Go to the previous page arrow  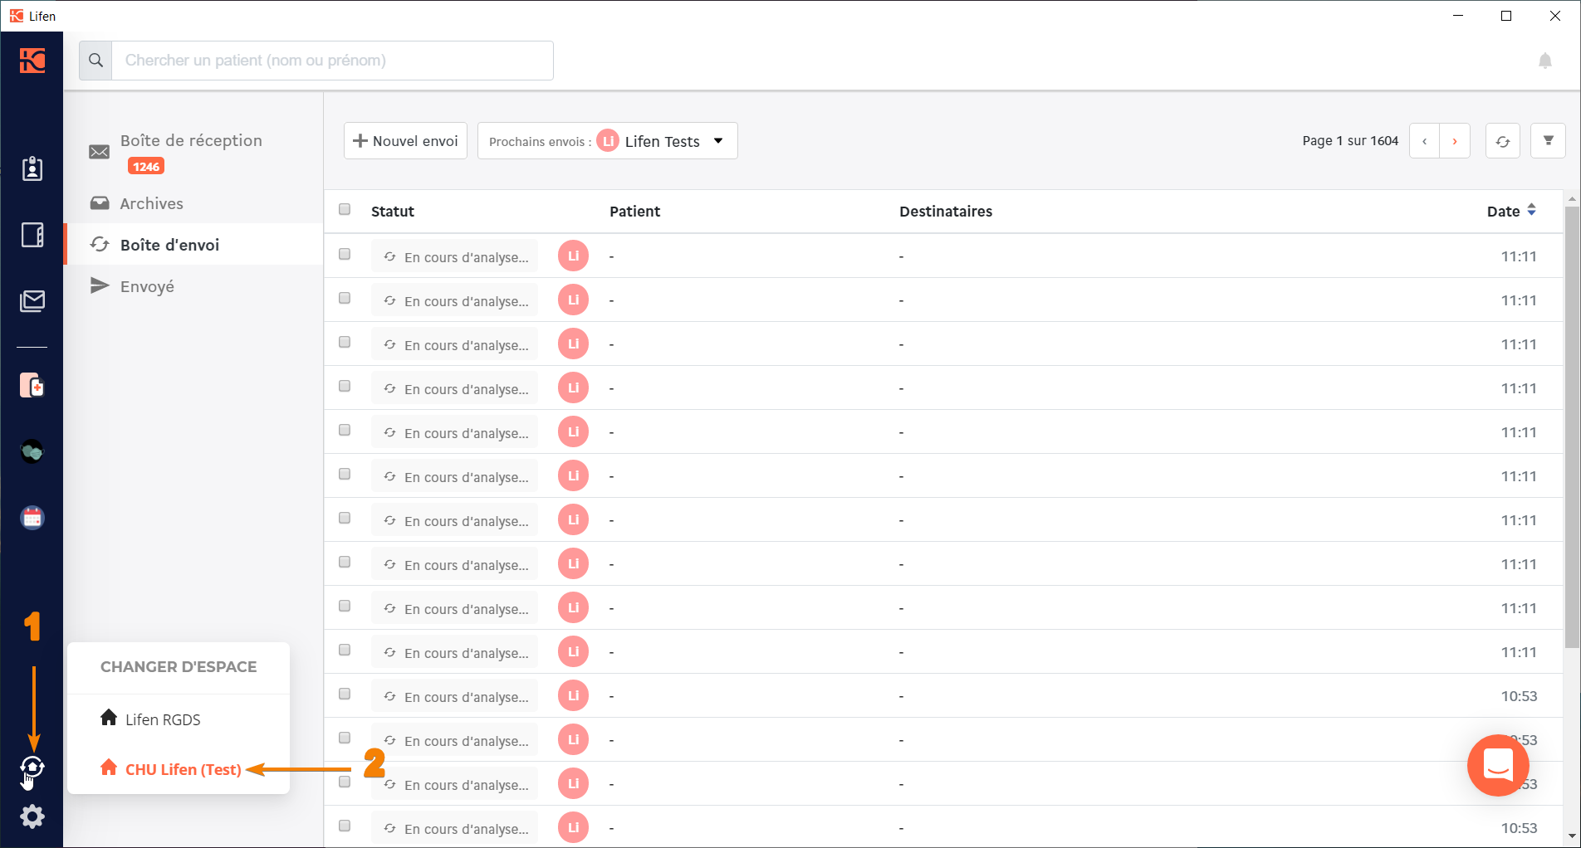pos(1425,141)
